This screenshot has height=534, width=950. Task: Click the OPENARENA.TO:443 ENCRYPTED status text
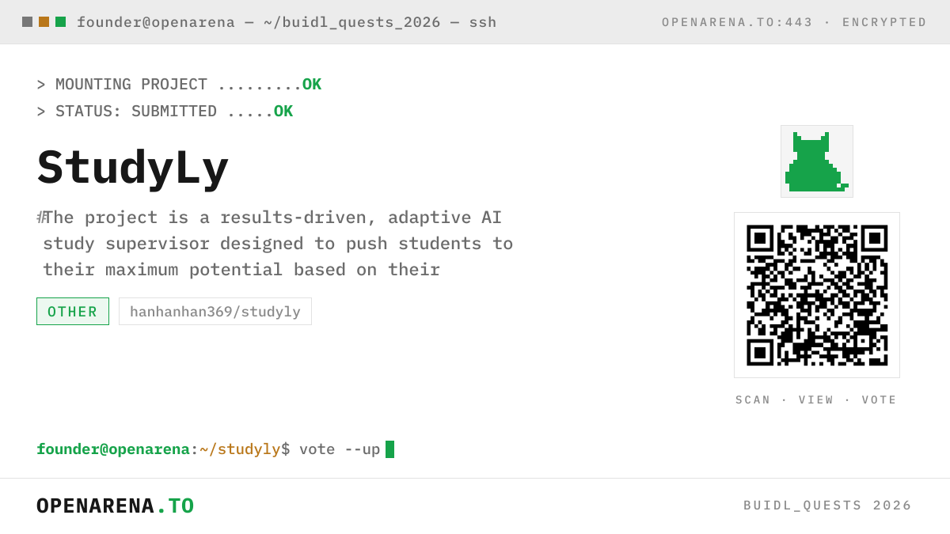click(x=794, y=22)
